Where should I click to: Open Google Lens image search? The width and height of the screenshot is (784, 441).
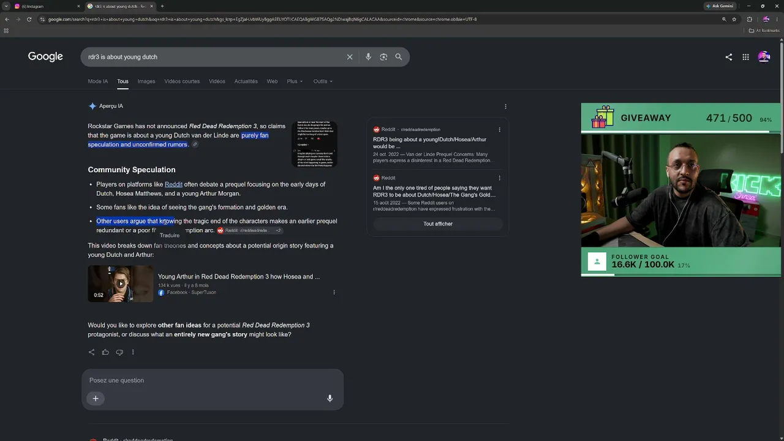(x=383, y=57)
